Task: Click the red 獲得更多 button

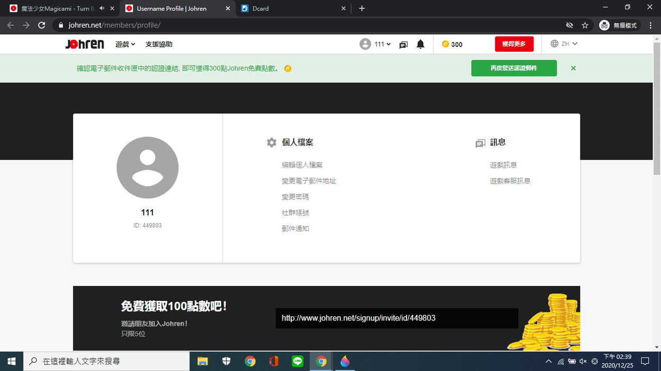Action: [514, 44]
